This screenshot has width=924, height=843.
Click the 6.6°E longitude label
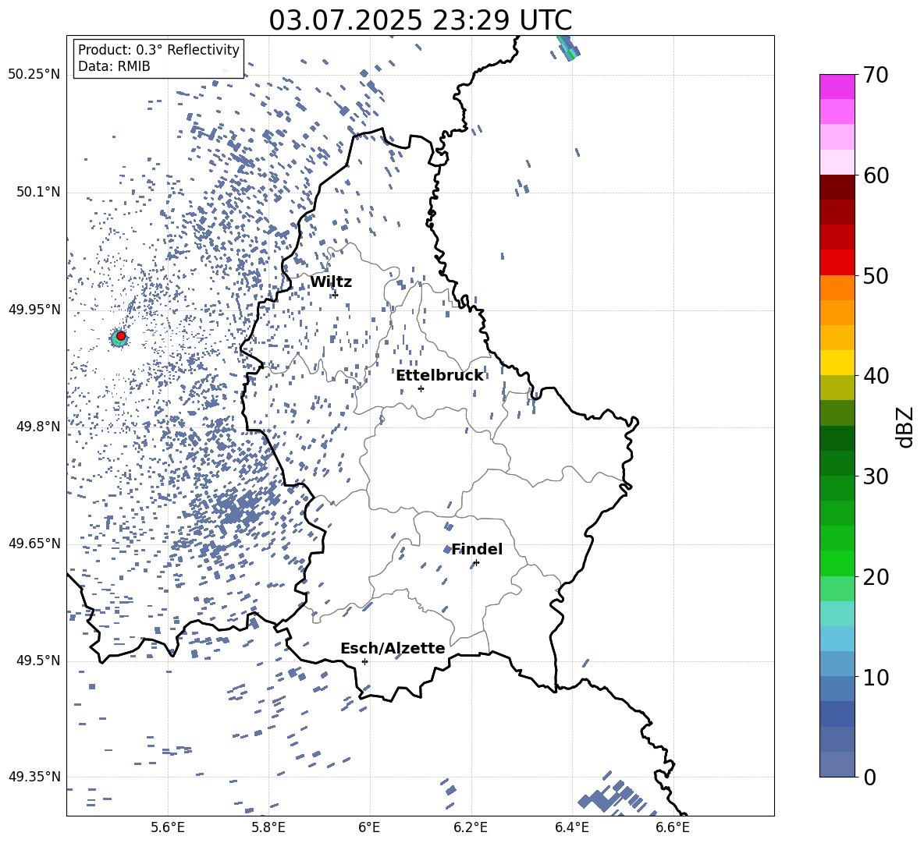[x=673, y=827]
